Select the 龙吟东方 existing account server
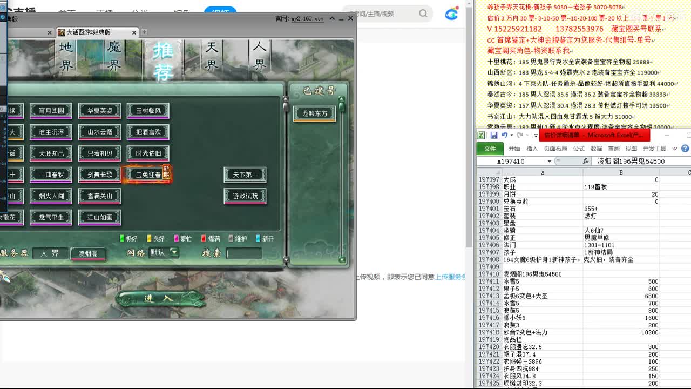This screenshot has height=389, width=691. [x=315, y=114]
